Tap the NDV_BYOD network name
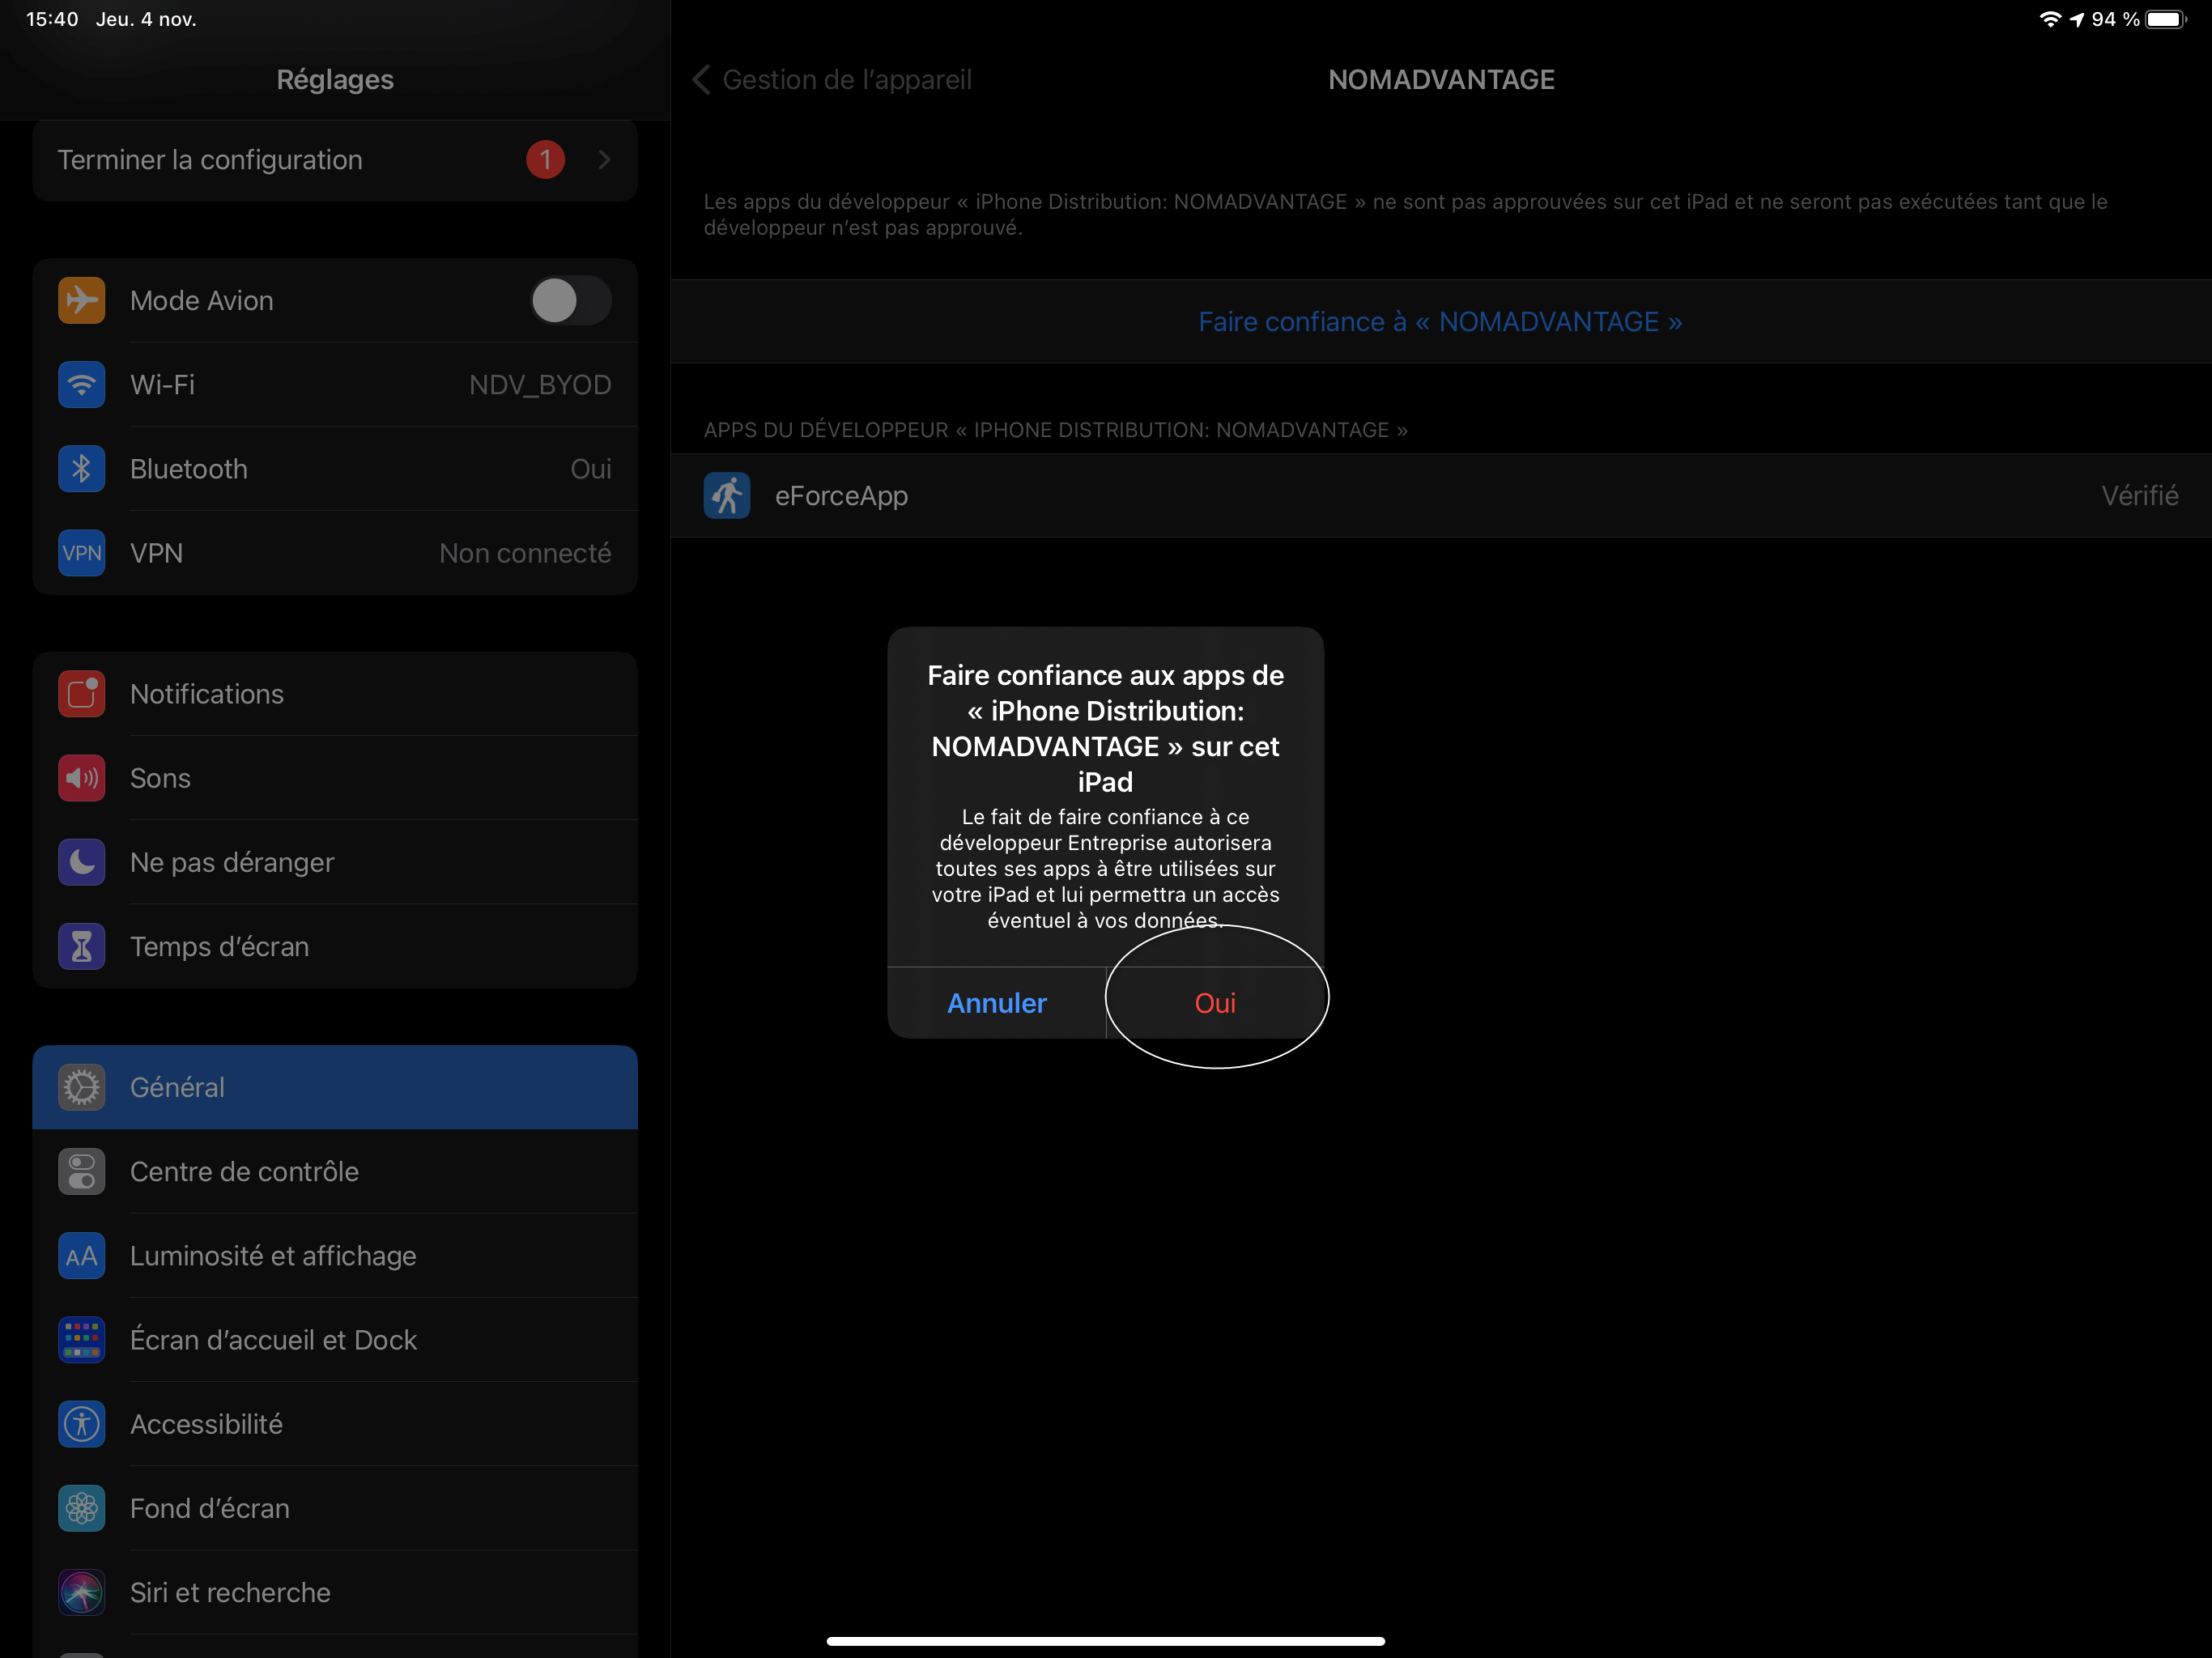 (x=540, y=385)
